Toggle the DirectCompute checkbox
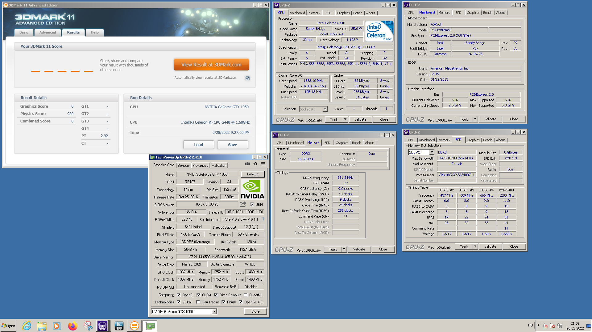 (216, 295)
